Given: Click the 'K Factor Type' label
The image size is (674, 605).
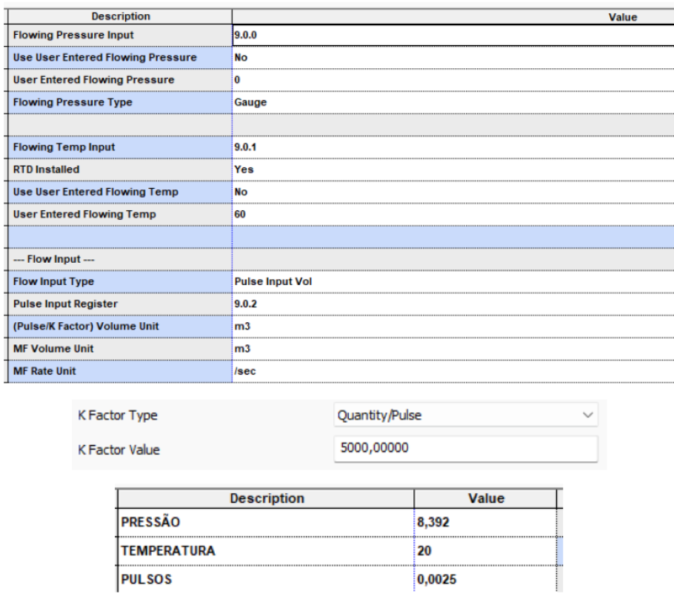Looking at the screenshot, I should 117,415.
